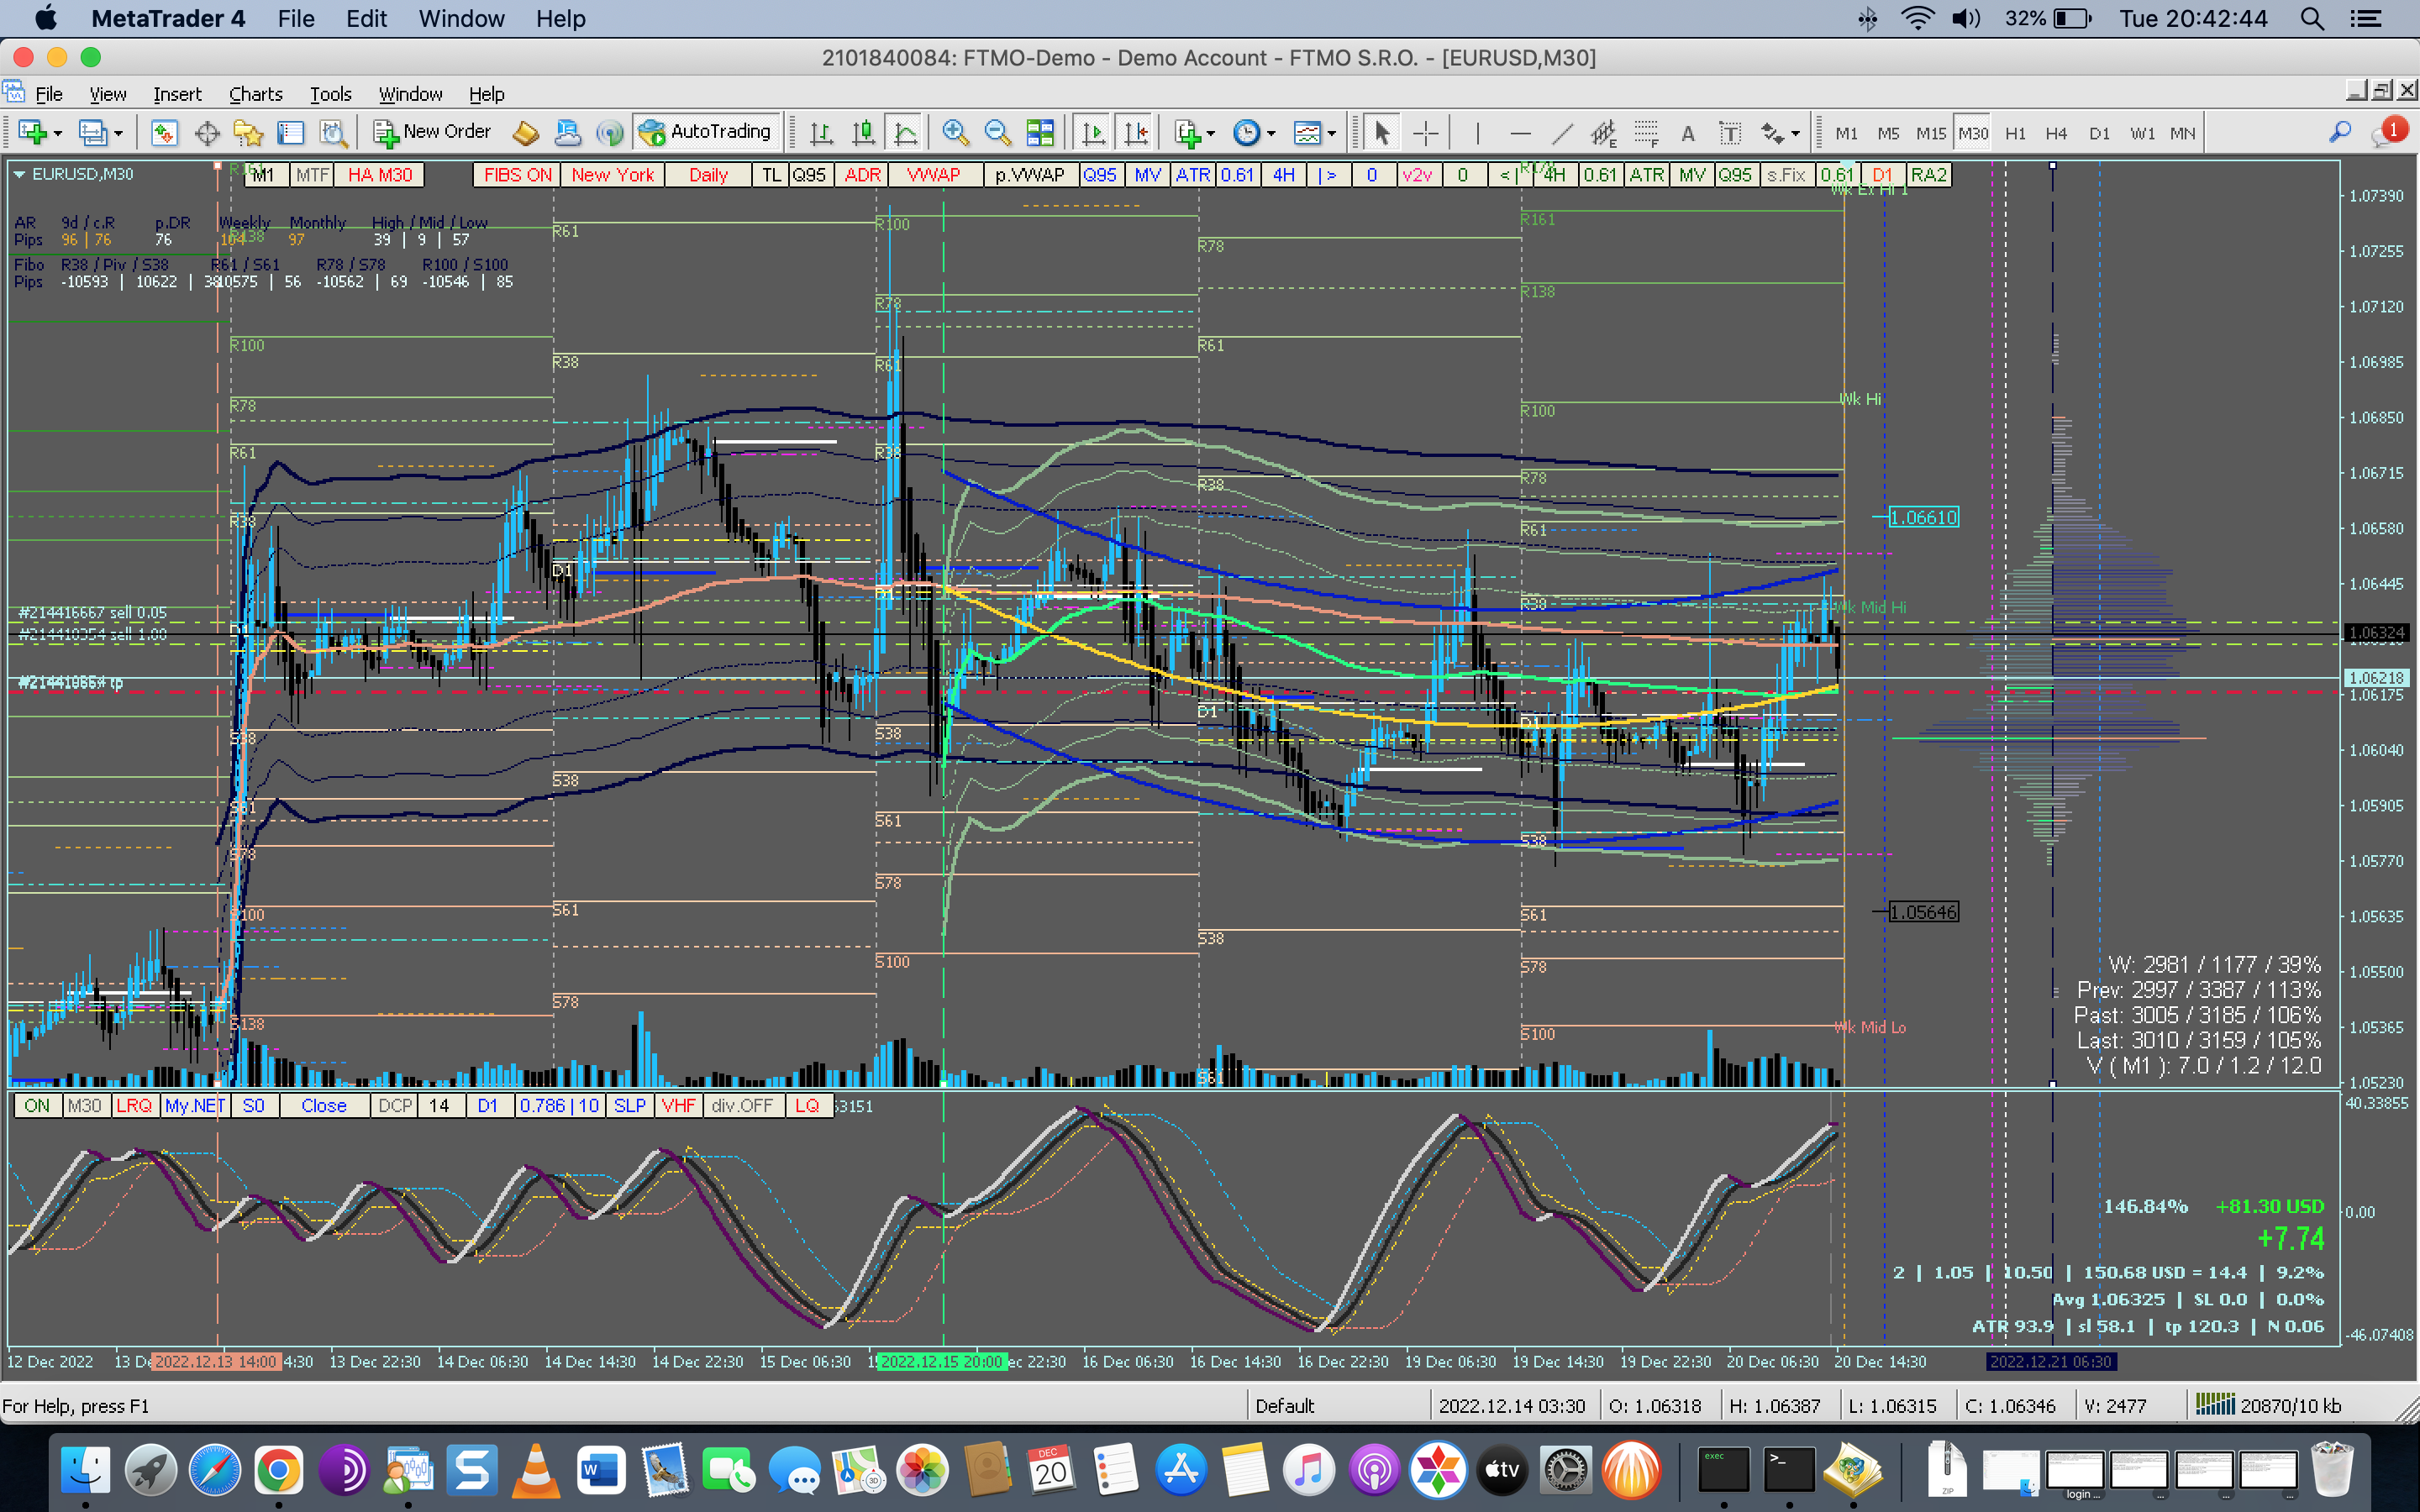The image size is (2420, 1512).
Task: Select the Crosshair cursor tool
Action: pos(1426,133)
